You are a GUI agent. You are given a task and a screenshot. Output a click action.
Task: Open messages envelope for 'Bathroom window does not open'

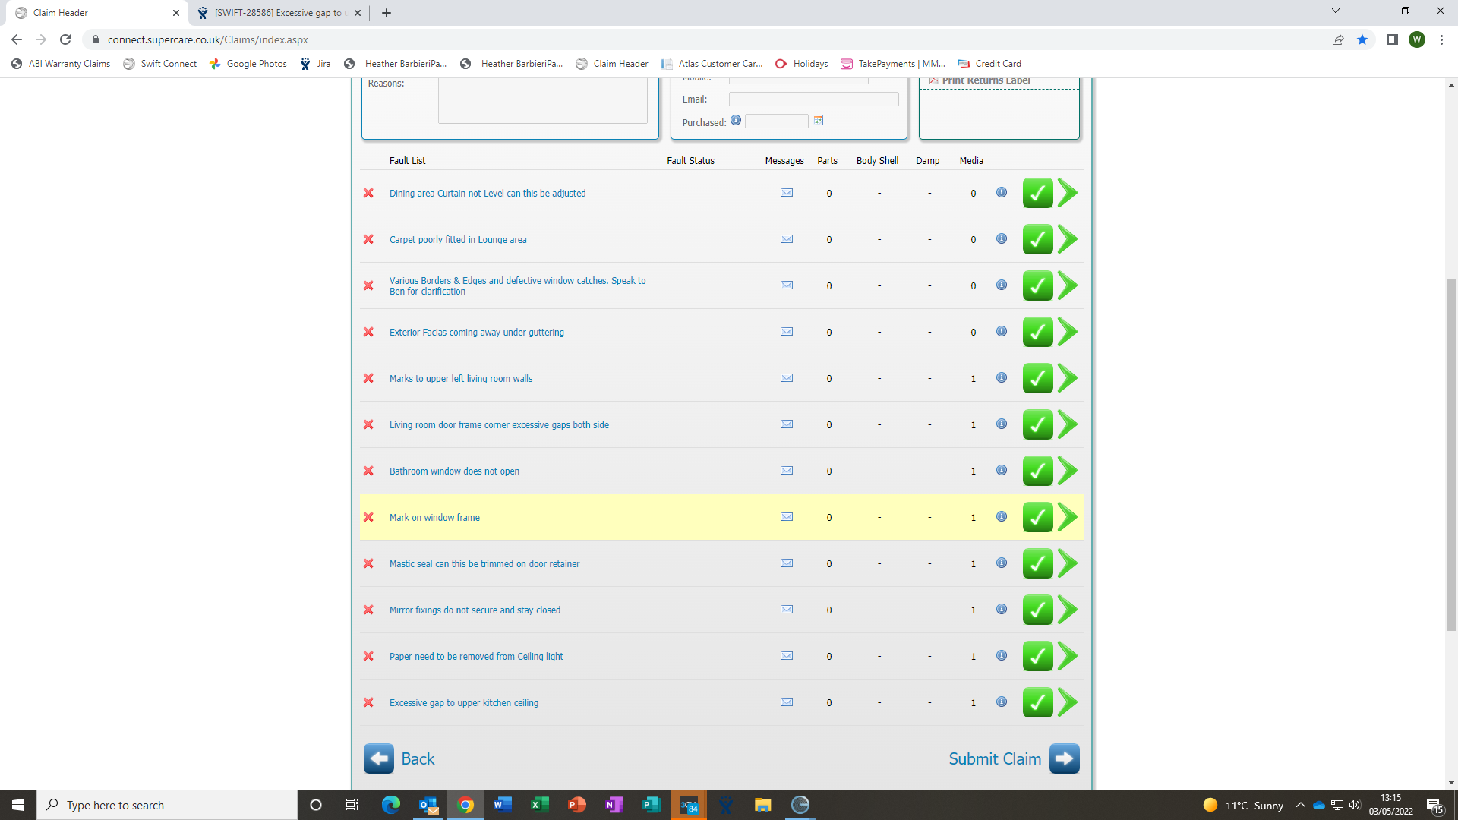pyautogui.click(x=787, y=471)
